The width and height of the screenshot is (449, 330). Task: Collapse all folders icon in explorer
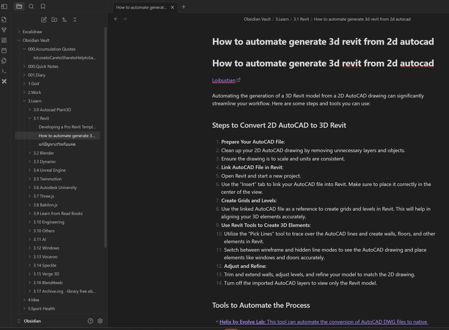[x=75, y=19]
